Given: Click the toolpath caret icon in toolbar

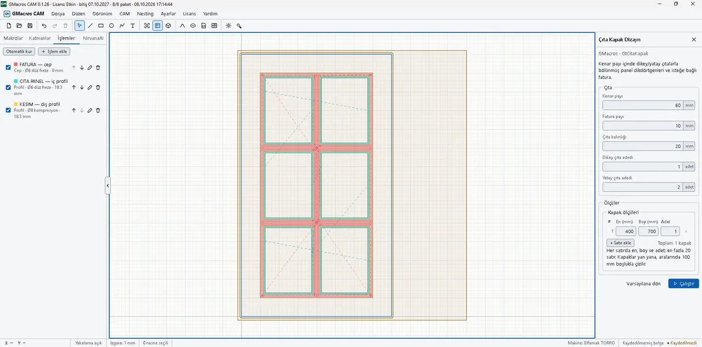Looking at the screenshot, I should pyautogui.click(x=183, y=26).
